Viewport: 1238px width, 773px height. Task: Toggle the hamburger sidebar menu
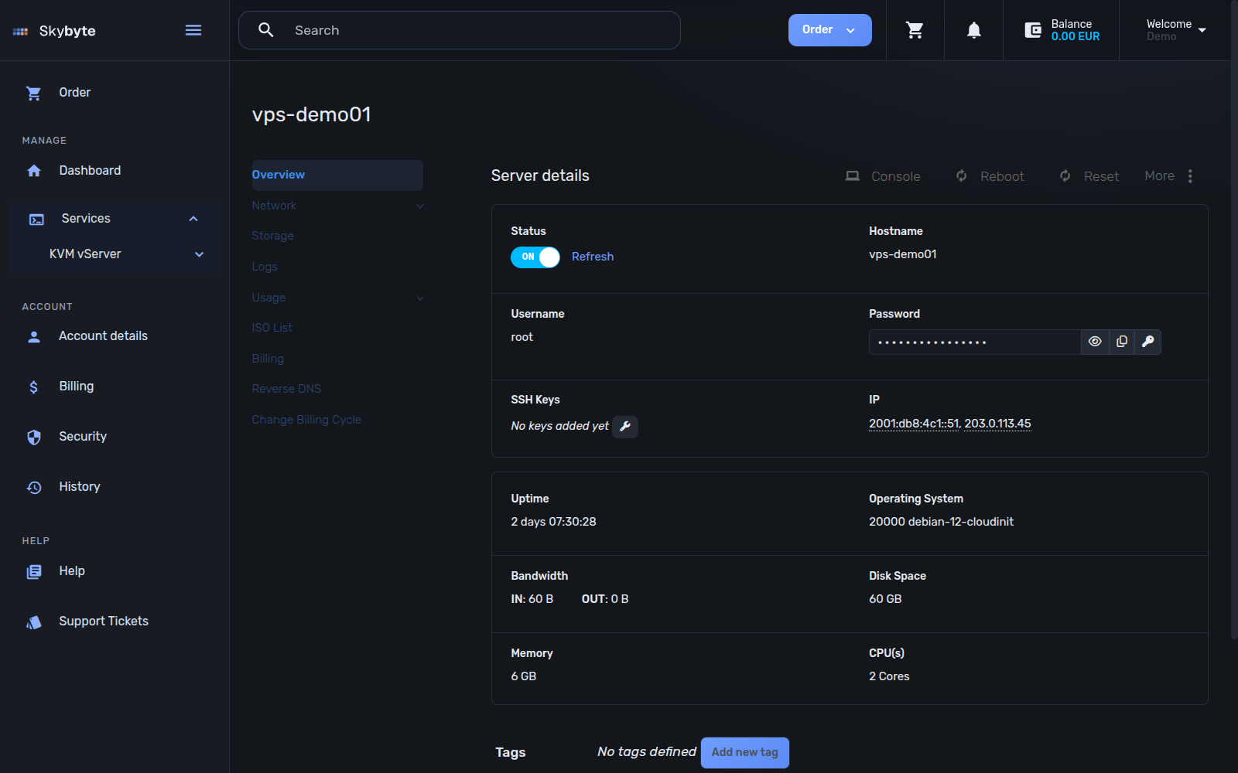pyautogui.click(x=193, y=30)
